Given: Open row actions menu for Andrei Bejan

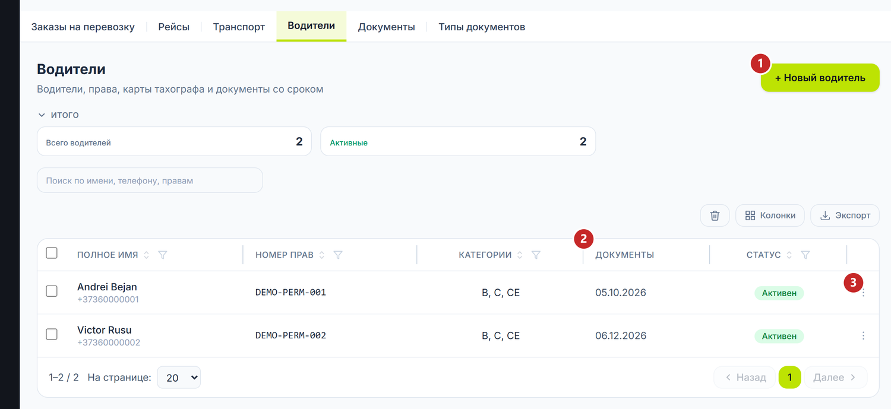Looking at the screenshot, I should [x=863, y=293].
